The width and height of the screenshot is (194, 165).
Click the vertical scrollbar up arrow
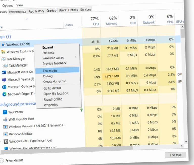coord(182,27)
